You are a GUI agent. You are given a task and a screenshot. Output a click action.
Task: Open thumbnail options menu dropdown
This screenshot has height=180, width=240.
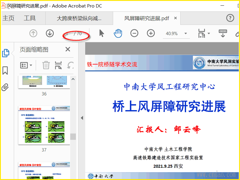coord(26,65)
